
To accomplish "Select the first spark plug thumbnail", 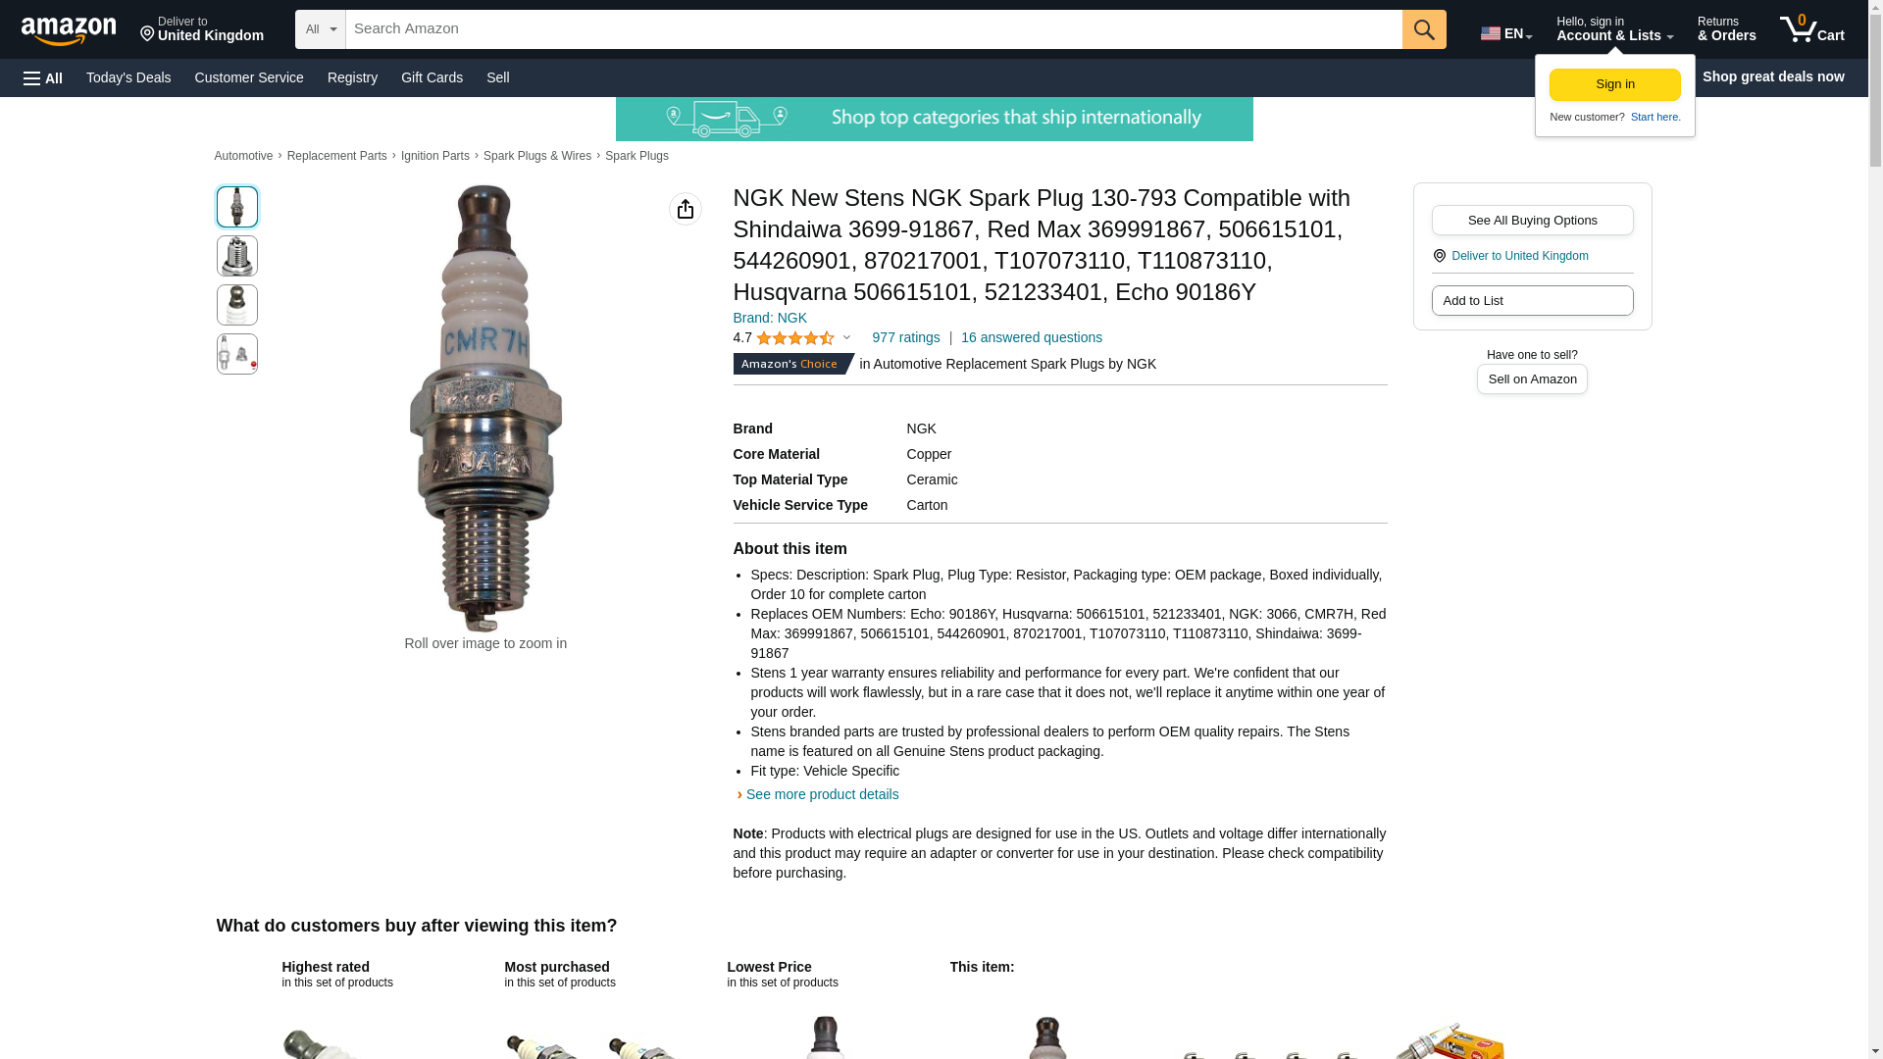I will point(237,207).
